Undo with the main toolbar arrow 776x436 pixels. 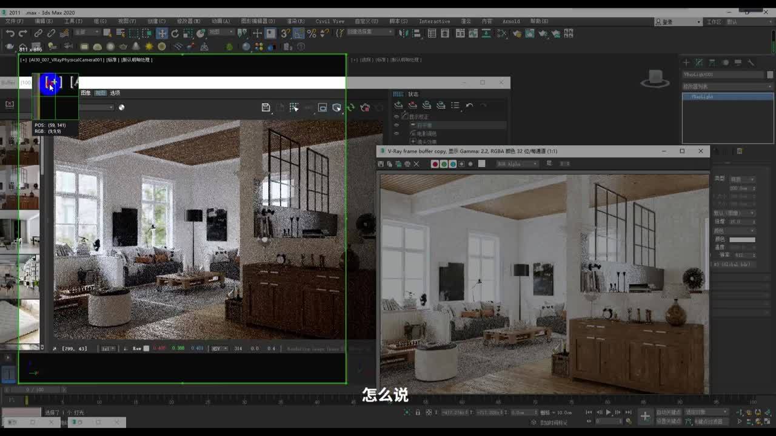click(x=10, y=34)
